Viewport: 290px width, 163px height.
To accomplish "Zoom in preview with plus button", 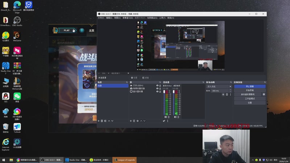I will tap(108, 74).
